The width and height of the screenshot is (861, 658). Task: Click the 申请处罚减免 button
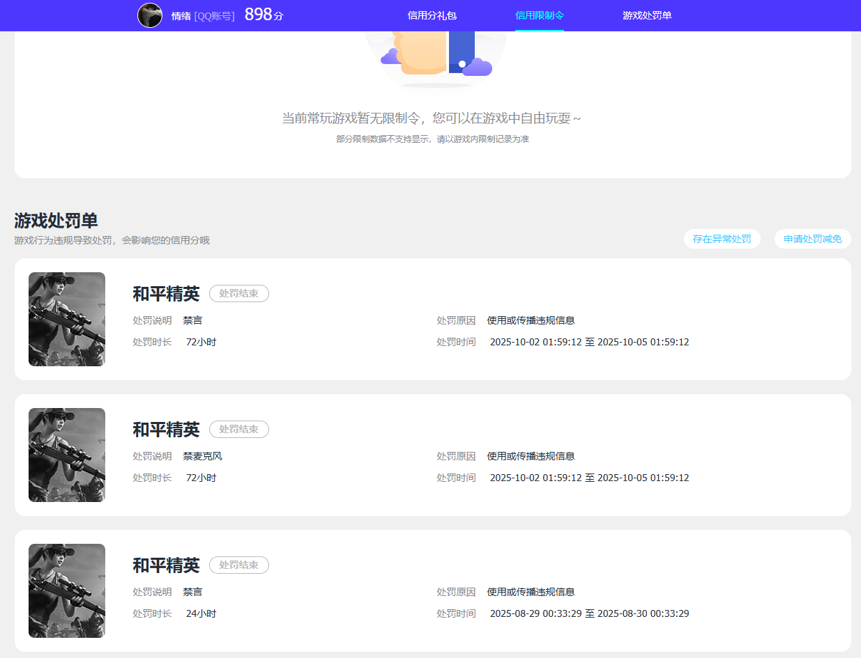point(813,239)
